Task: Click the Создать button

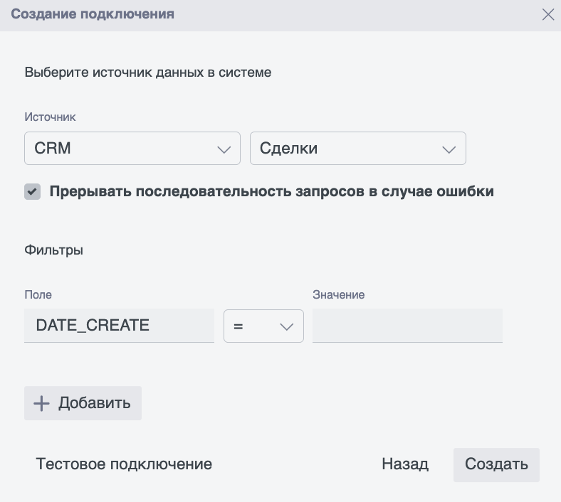Action: point(496,464)
